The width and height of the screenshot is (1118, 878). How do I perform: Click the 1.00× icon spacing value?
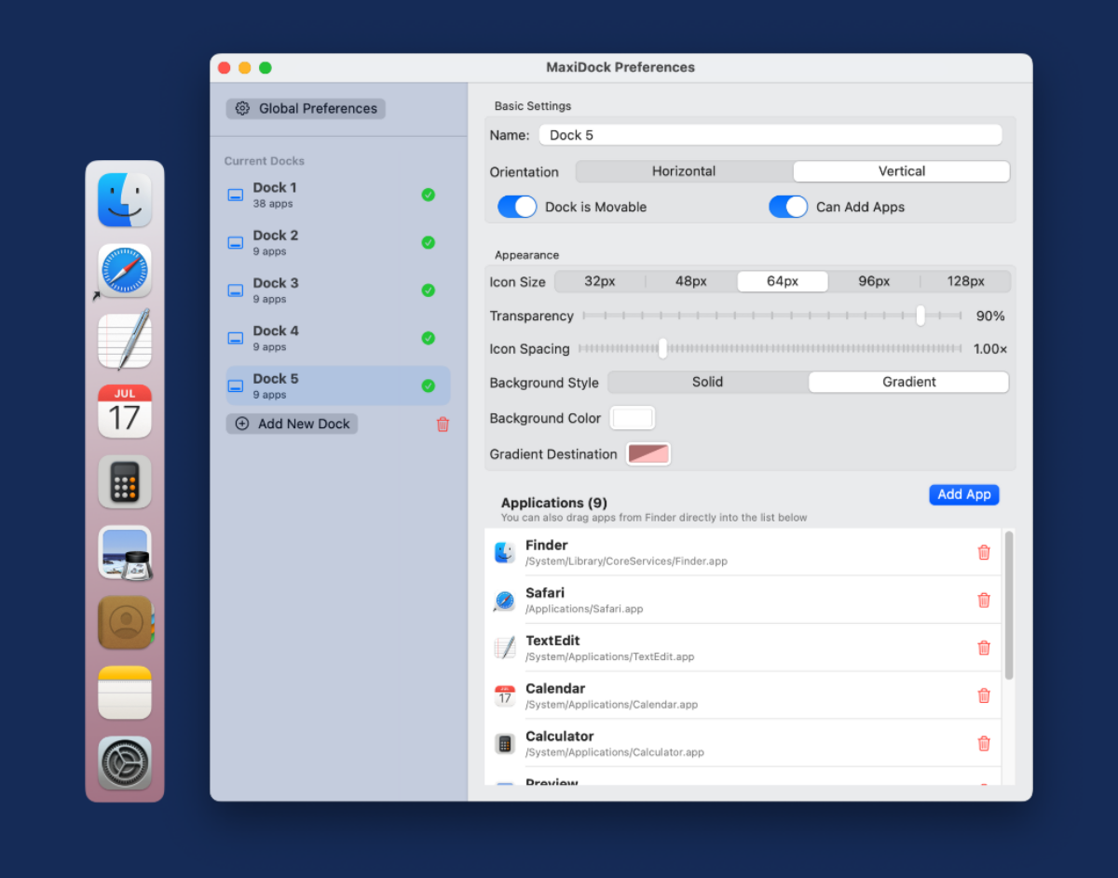click(x=990, y=349)
